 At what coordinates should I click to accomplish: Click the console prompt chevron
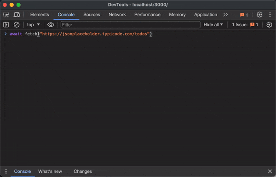[6, 34]
